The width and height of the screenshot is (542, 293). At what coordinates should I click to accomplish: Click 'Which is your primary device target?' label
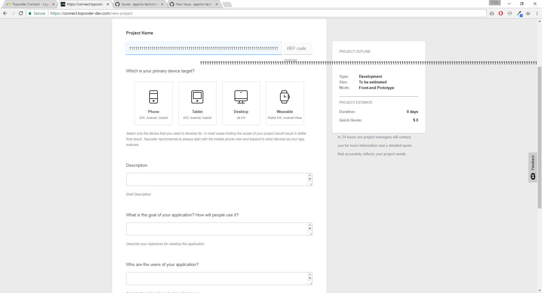pyautogui.click(x=160, y=71)
